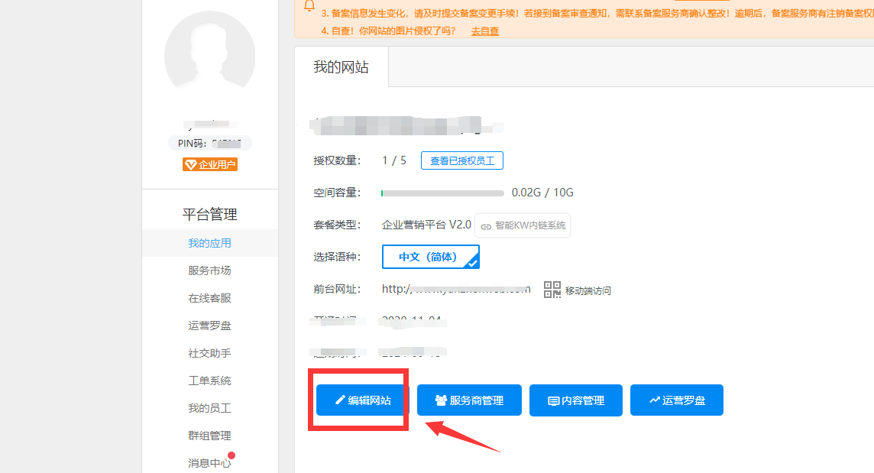The image size is (874, 473).
Task: Open 工单系统 in the sidebar
Action: (209, 380)
